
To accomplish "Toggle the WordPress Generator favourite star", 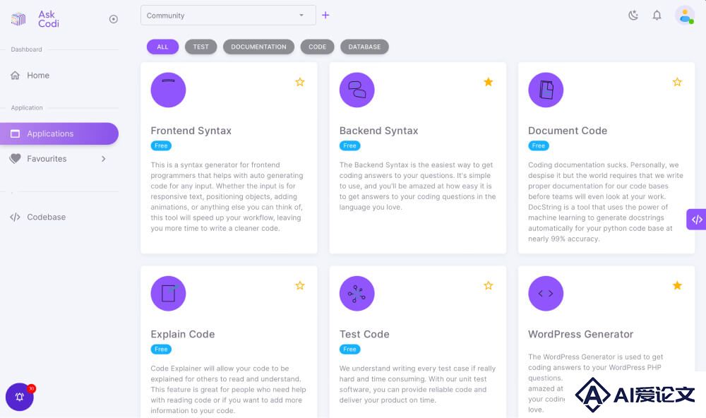I will [x=677, y=285].
